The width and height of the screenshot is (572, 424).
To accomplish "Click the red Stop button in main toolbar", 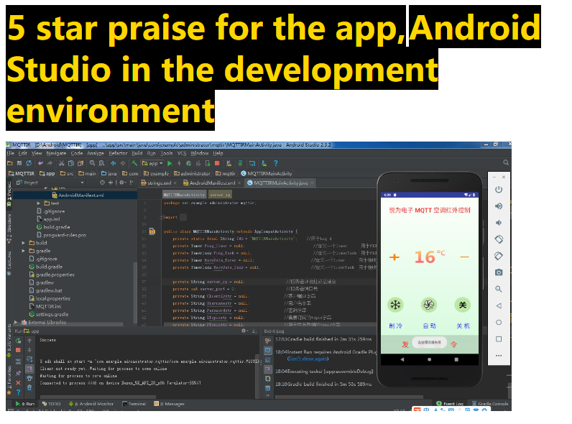I will [217, 163].
